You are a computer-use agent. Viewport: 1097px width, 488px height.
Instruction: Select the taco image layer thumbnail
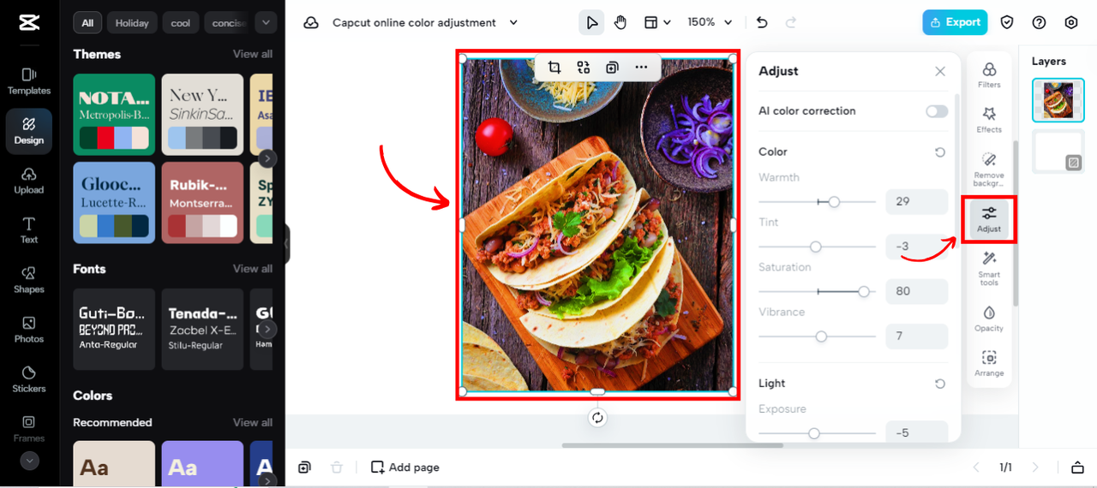point(1058,99)
